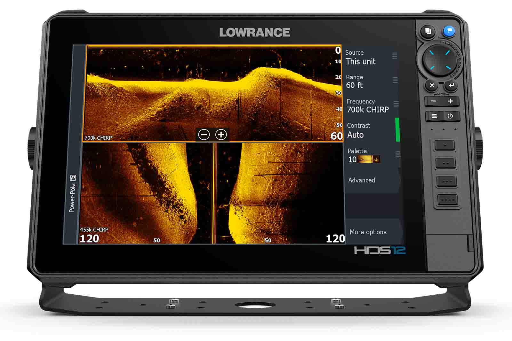512x341 pixels.
Task: Click the Power key
Action: (x=451, y=116)
